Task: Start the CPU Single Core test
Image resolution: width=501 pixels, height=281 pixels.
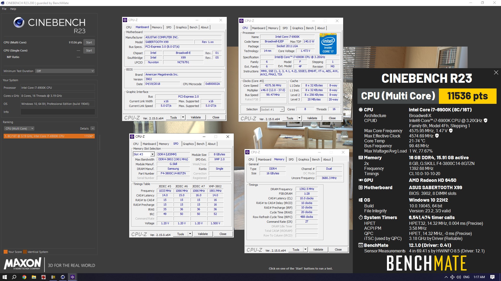Action: [x=89, y=50]
